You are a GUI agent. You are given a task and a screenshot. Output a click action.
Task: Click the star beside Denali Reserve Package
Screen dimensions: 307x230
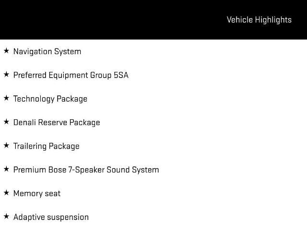coord(6,122)
